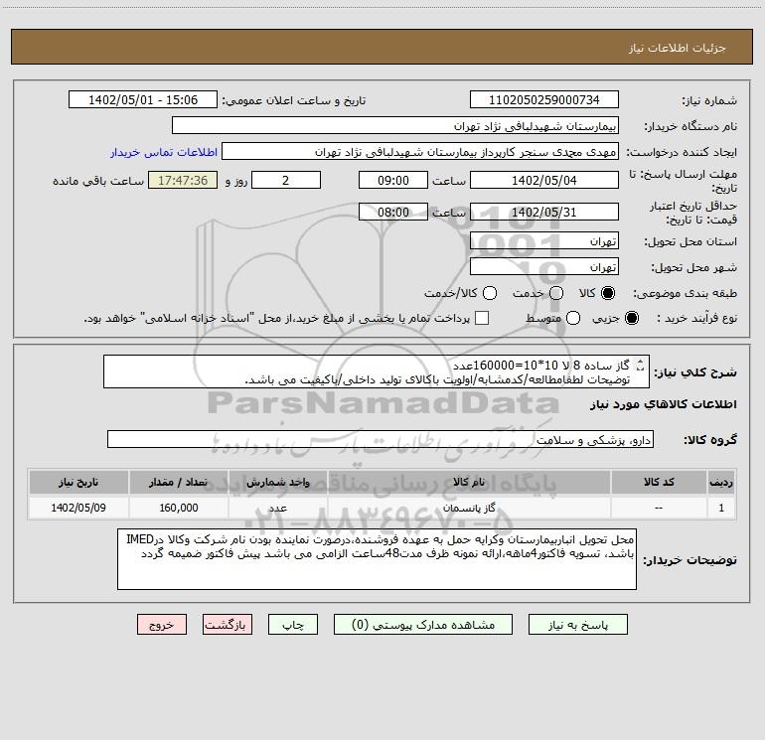This screenshot has height=740, width=765.
Task: Click the response deadline time 09:00
Action: [x=393, y=180]
